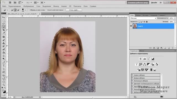Add a Vibrance adjustment
This screenshot has height=99, width=177.
pyautogui.click(x=137, y=64)
